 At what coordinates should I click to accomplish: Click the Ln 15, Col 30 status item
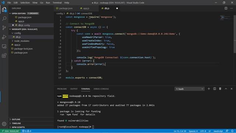coord(180,131)
